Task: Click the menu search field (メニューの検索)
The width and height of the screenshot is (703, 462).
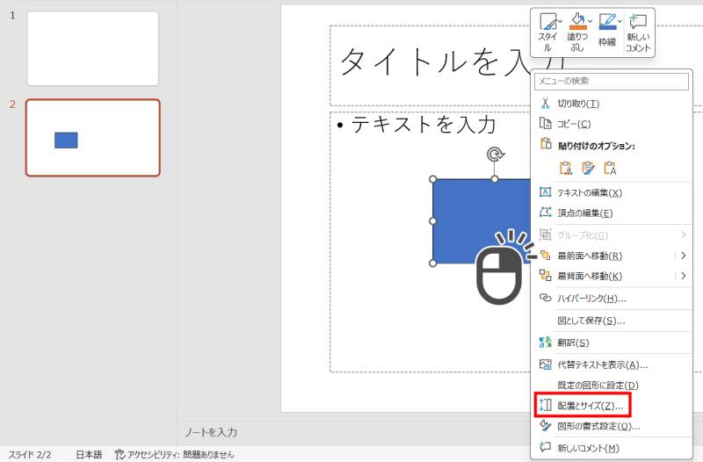Action: (x=612, y=81)
